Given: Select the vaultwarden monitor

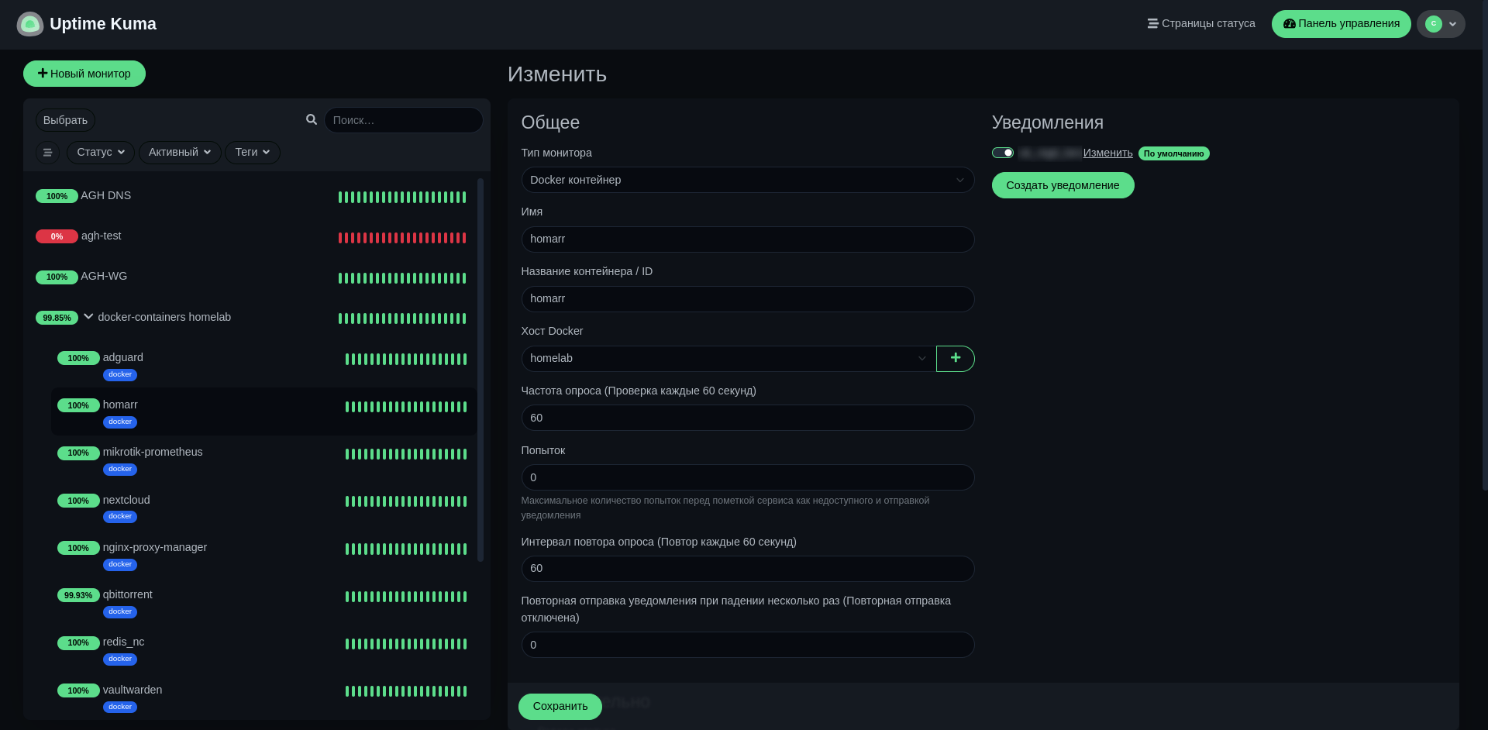Looking at the screenshot, I should pos(263,697).
